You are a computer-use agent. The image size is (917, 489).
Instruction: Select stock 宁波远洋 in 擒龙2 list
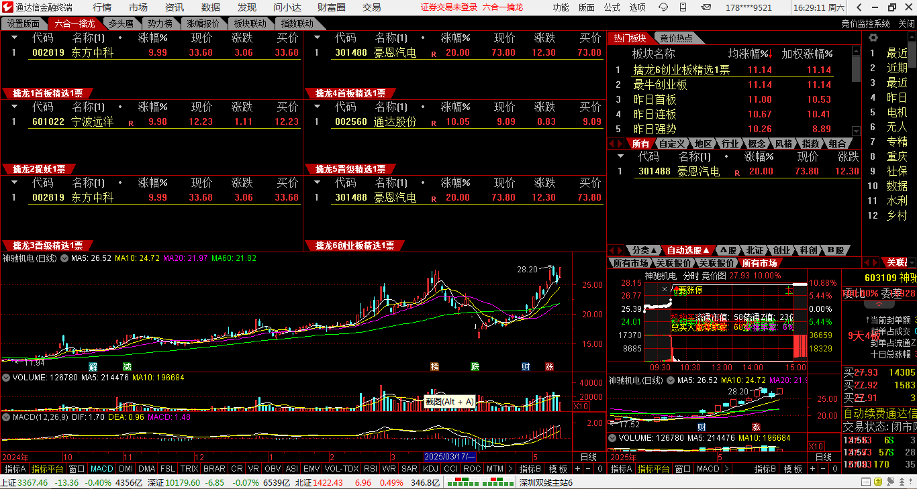tap(93, 122)
